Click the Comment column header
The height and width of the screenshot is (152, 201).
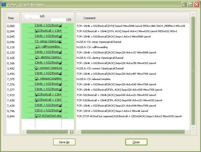pos(90,18)
